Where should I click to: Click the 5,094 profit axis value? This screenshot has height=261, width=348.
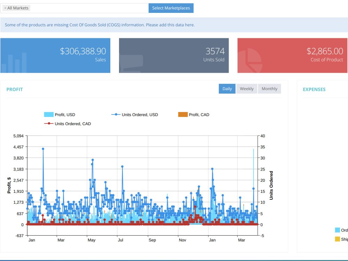click(x=18, y=136)
